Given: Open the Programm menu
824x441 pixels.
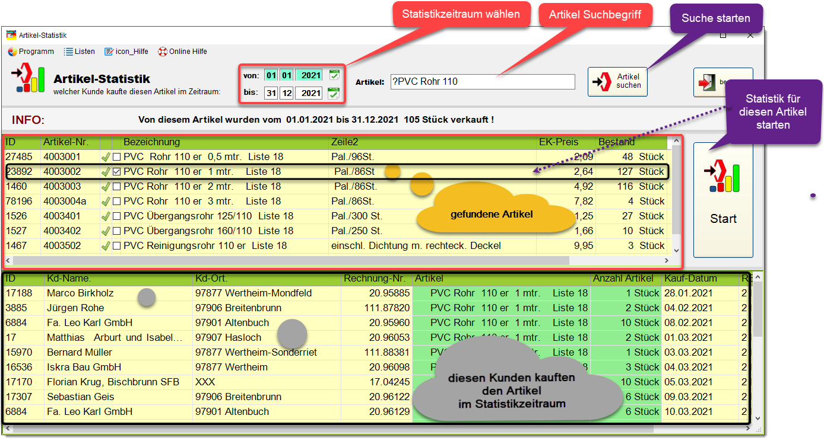Looking at the screenshot, I should tap(31, 52).
